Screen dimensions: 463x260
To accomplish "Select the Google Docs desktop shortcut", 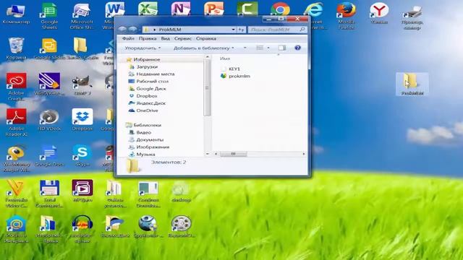I will tap(49, 156).
